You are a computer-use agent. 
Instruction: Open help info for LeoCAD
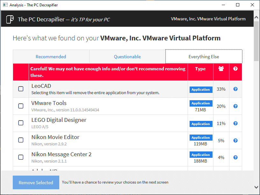(235, 89)
